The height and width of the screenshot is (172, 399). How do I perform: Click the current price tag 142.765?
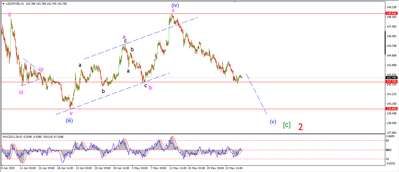coord(391,78)
